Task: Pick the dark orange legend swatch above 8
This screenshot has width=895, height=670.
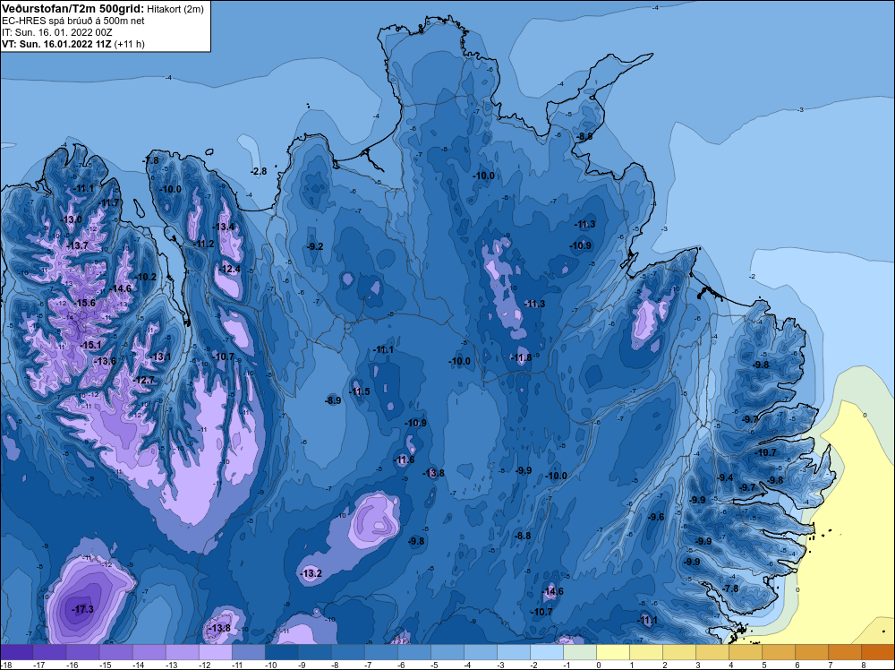Action: coord(878,652)
